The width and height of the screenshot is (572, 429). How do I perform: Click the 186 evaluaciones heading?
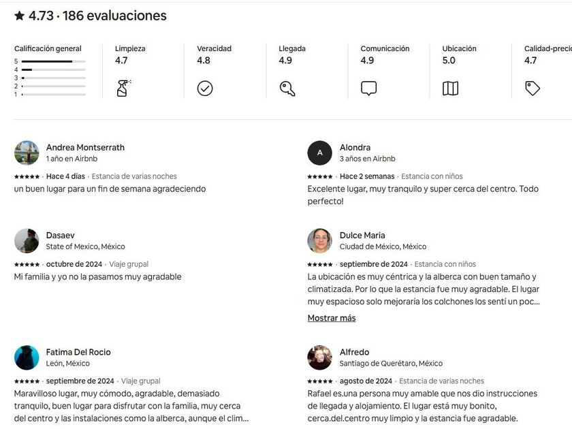click(x=114, y=16)
